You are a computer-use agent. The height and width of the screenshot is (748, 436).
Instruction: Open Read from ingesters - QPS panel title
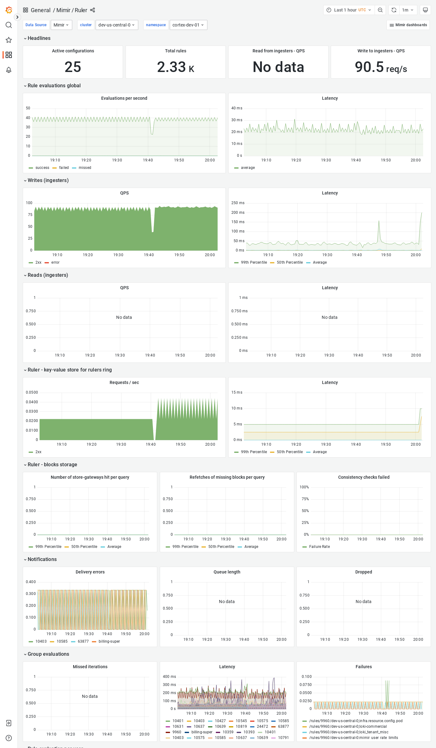point(278,51)
